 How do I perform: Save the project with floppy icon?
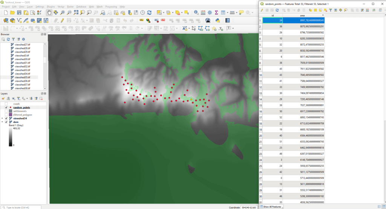pyautogui.click(x=19, y=12)
